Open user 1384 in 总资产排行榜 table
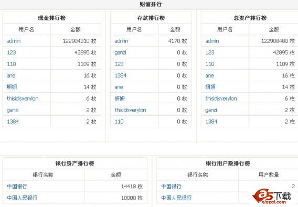298x207 pixels. pos(211,122)
